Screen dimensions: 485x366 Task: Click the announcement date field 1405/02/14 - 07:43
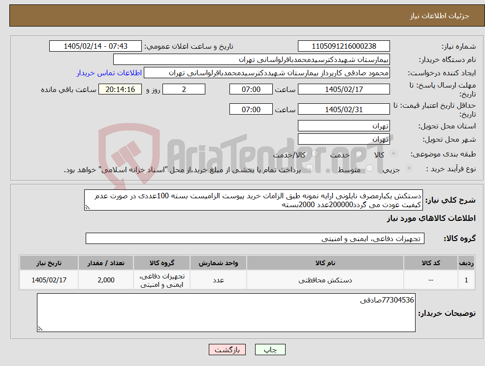(95, 46)
